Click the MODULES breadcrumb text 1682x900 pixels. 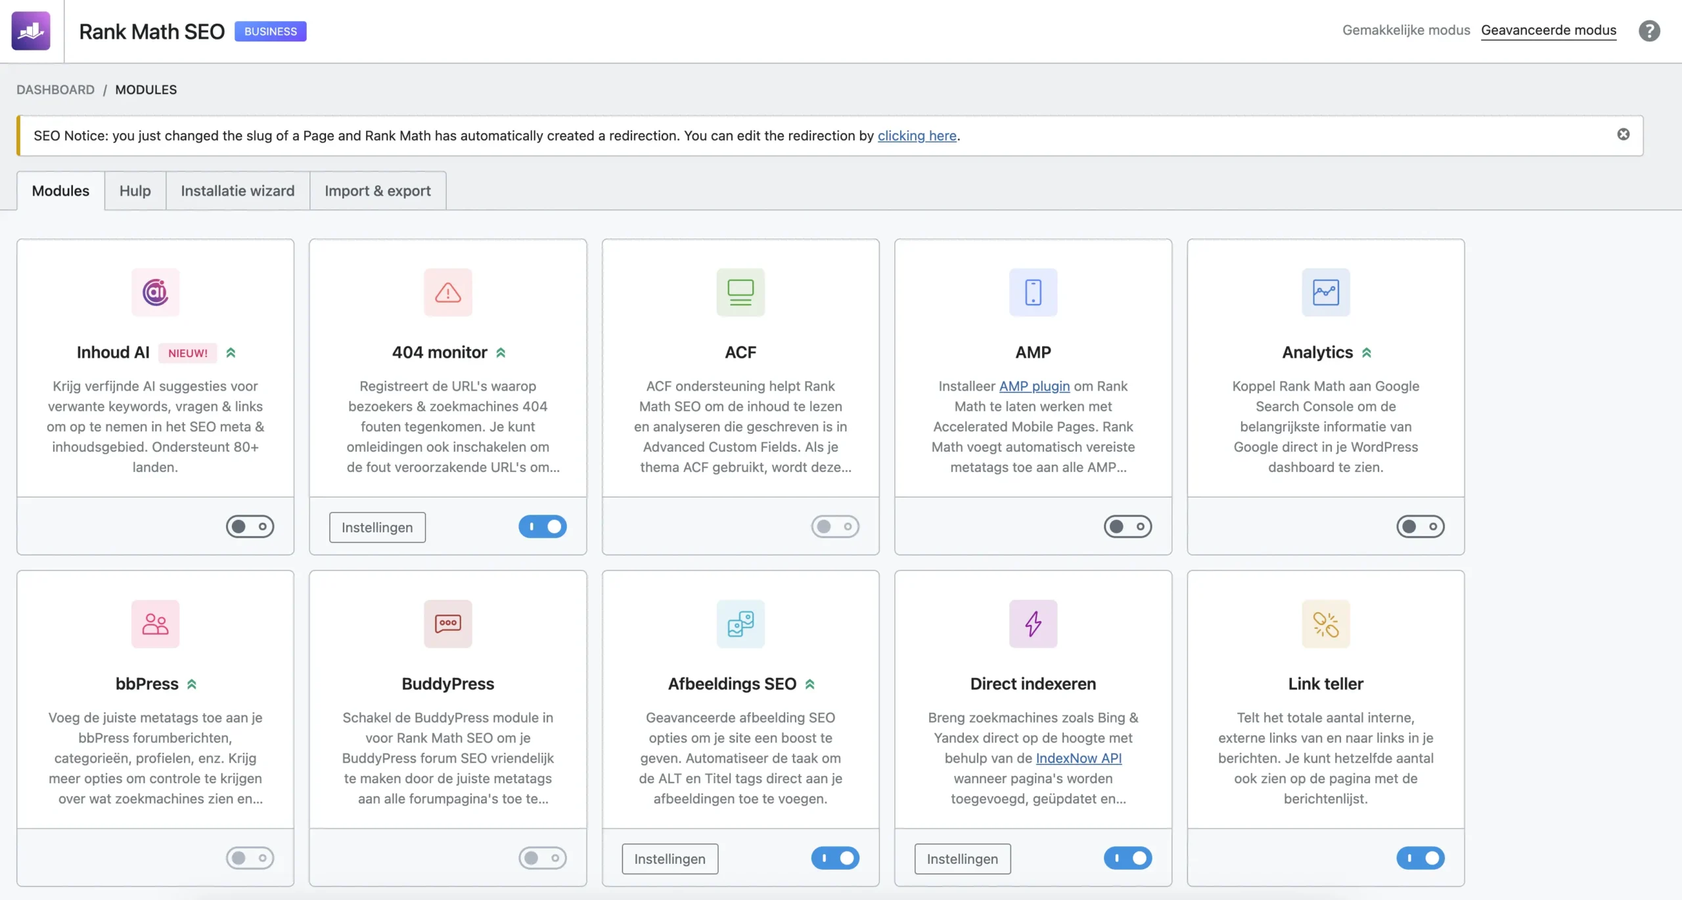(146, 89)
